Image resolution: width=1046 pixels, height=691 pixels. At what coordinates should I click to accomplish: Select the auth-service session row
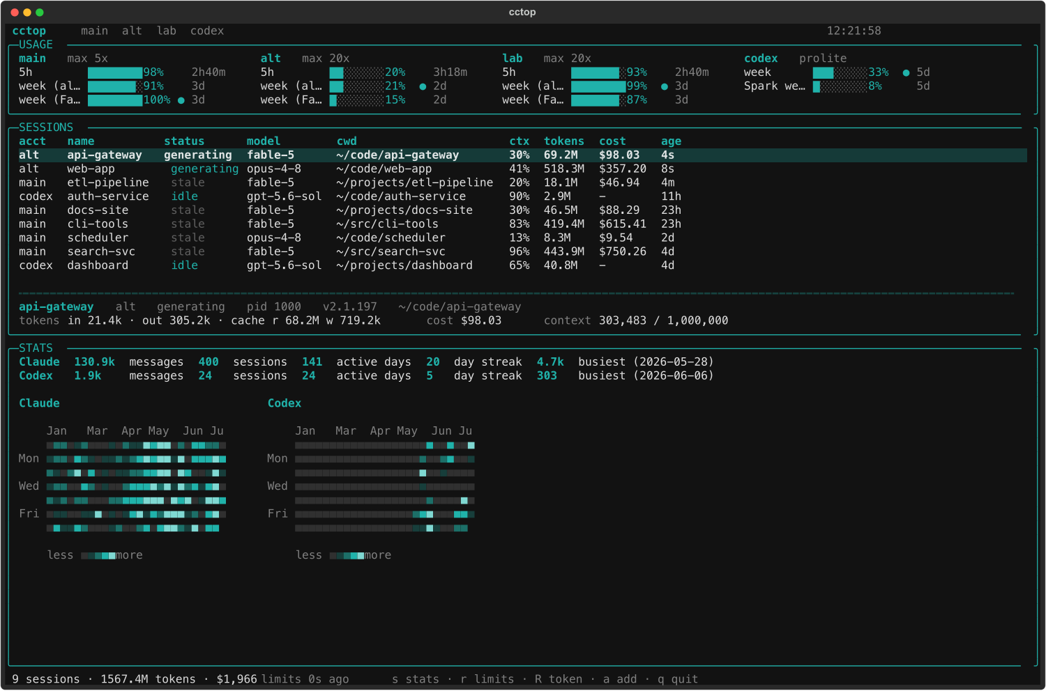click(x=522, y=196)
